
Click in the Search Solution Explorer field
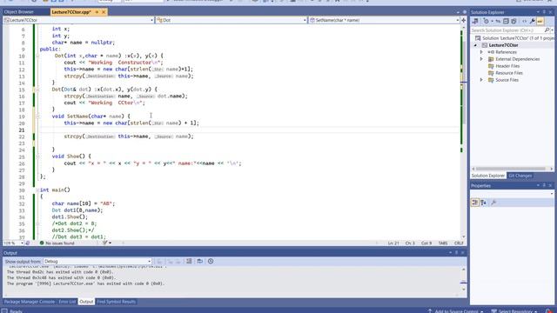tap(507, 30)
